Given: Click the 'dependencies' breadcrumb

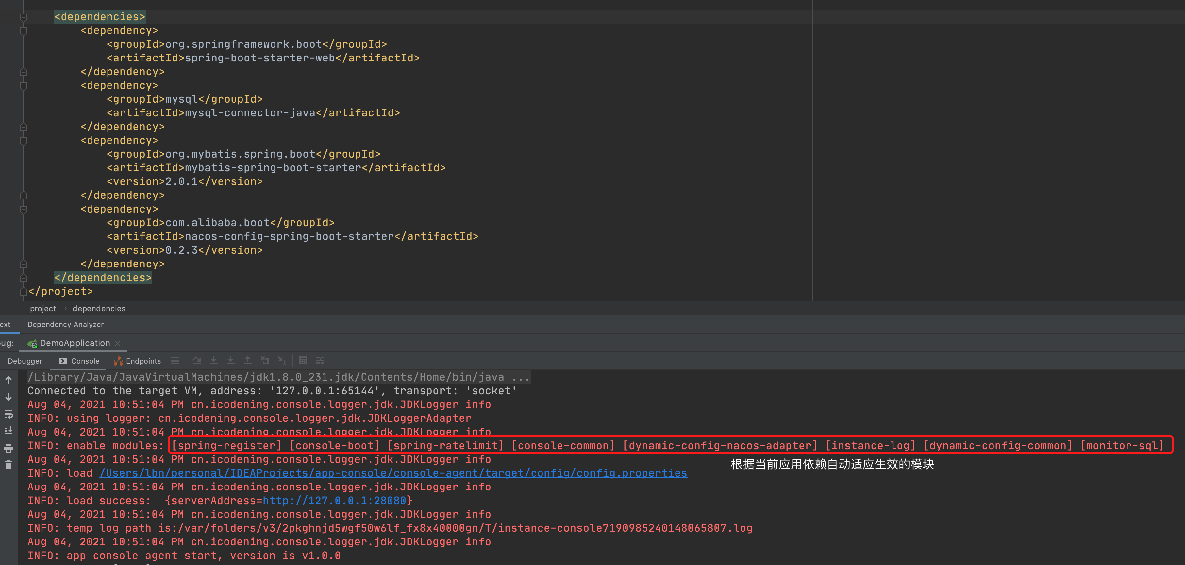Looking at the screenshot, I should pyautogui.click(x=99, y=308).
